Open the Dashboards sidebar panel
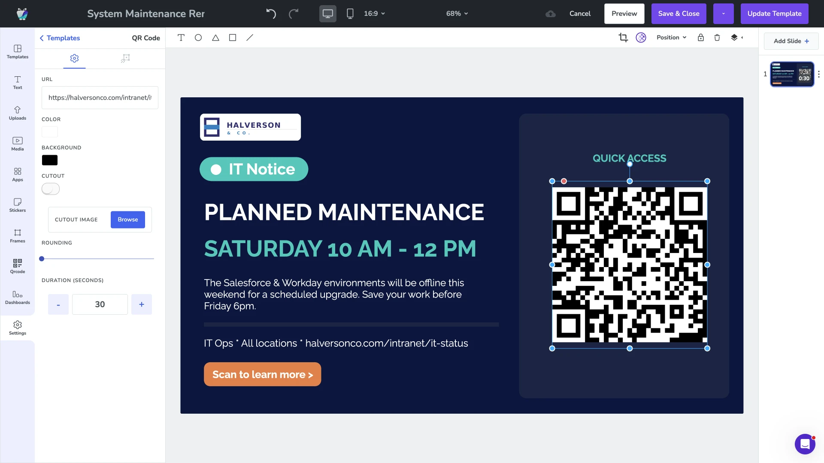The width and height of the screenshot is (824, 463). click(18, 298)
